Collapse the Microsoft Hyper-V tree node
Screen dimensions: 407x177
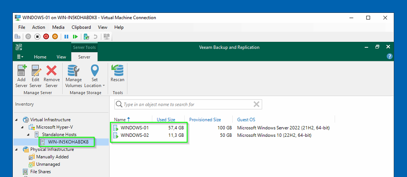22,127
